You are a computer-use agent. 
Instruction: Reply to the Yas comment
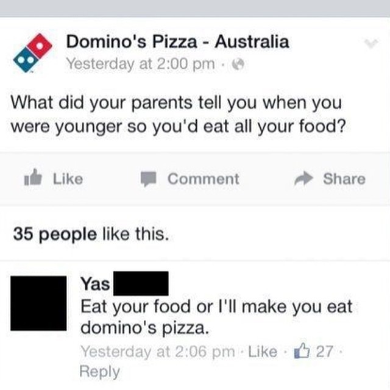pos(100,372)
